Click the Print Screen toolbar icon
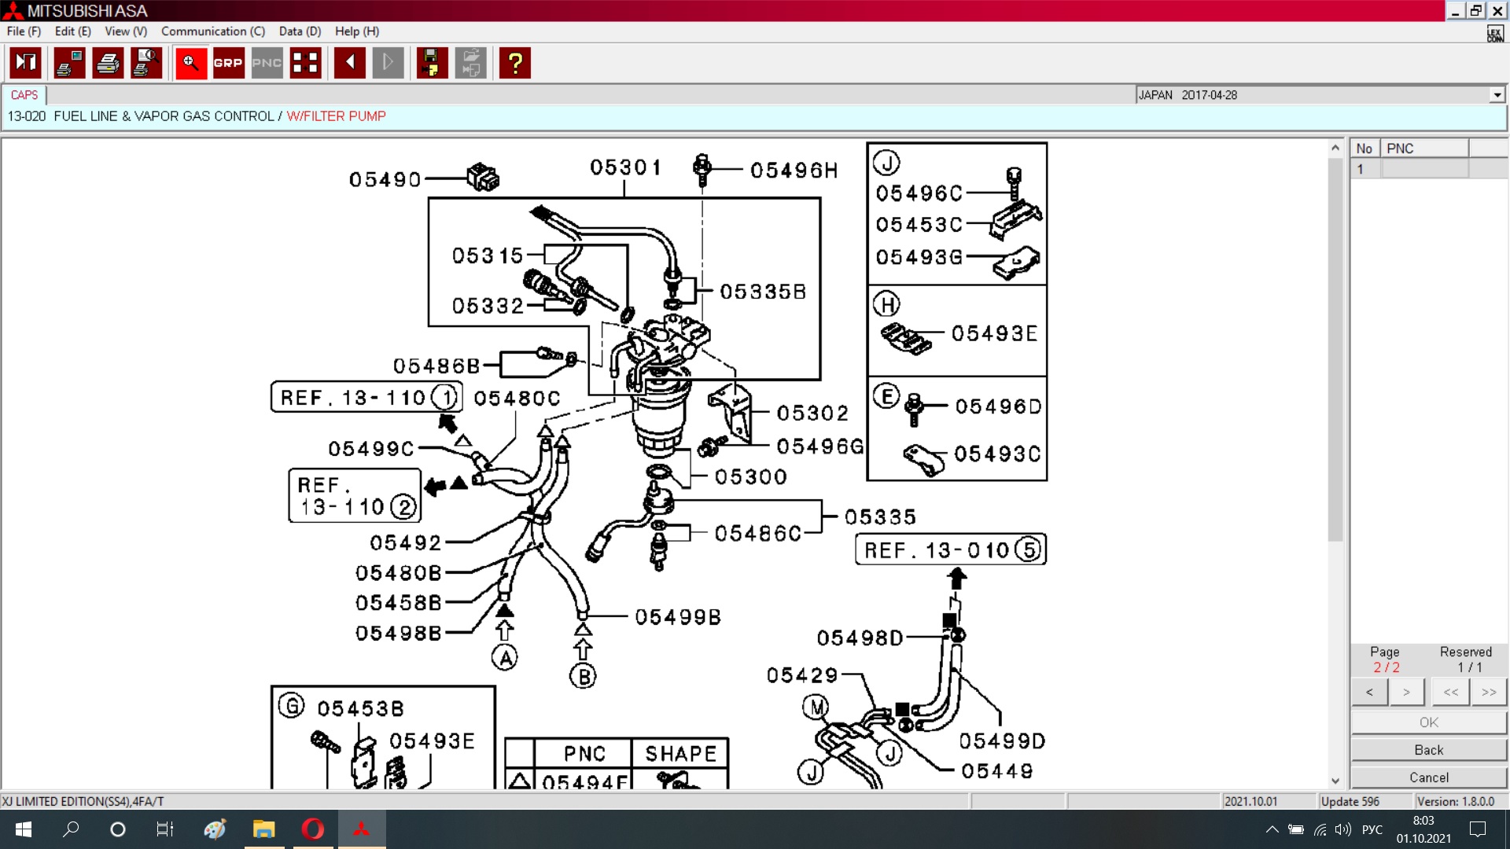Image resolution: width=1510 pixels, height=849 pixels. (x=70, y=63)
